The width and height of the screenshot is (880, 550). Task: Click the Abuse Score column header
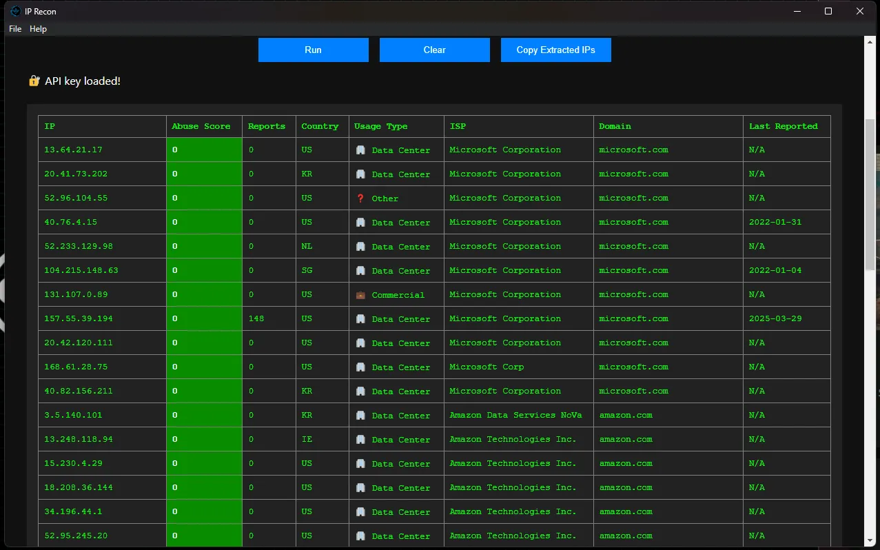pos(201,126)
